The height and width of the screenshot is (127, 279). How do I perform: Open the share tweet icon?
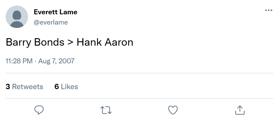[x=239, y=110]
